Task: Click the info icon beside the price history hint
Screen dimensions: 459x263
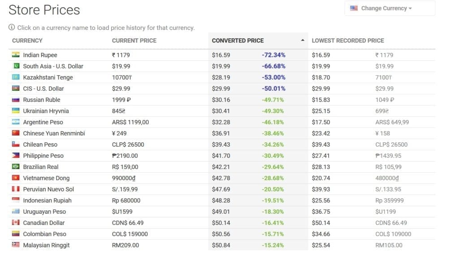Action: pyautogui.click(x=12, y=28)
